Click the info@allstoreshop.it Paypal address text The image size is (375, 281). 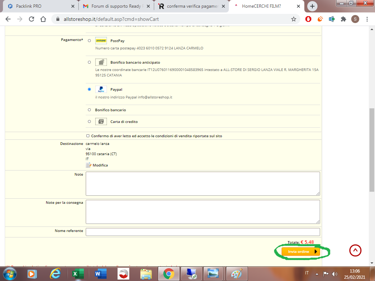[155, 97]
